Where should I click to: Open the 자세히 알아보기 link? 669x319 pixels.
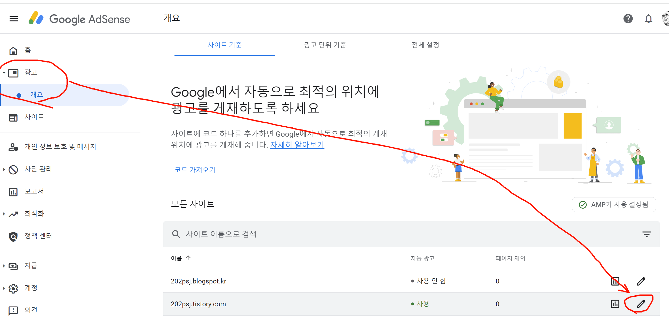[x=297, y=145]
